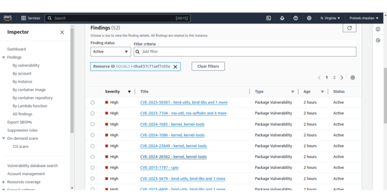Screen dimensions: 387x192
Task: Open Dashboard in the Inspector sidebar
Action: point(16,49)
